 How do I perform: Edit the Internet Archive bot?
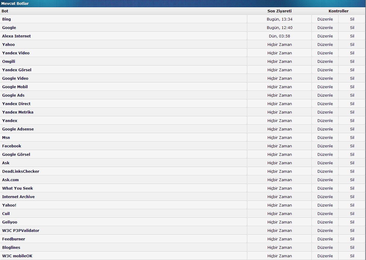(x=325, y=197)
